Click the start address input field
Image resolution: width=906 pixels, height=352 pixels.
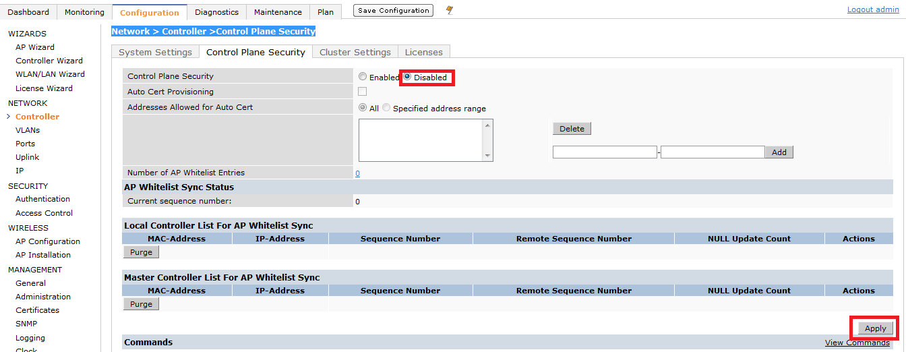click(x=604, y=152)
